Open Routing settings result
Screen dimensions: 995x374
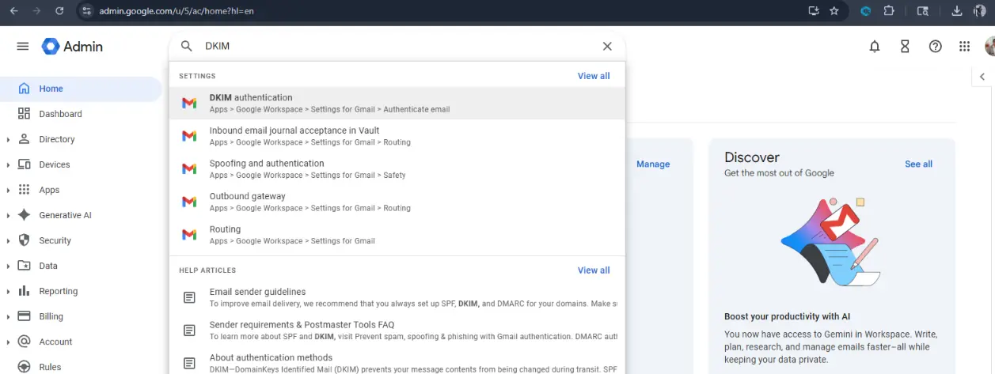tap(397, 235)
